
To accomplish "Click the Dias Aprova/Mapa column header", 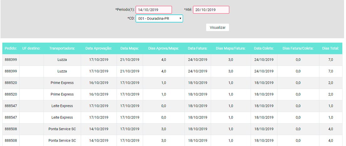I will coord(164,49).
